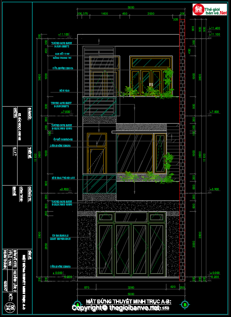
Task: Select the '3050' vertical dimension
Action: point(194,244)
